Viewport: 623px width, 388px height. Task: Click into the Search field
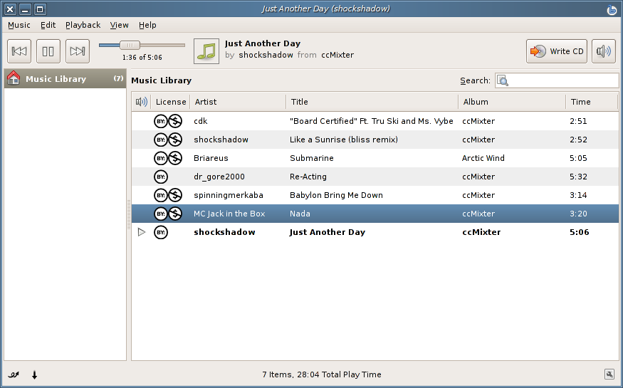(557, 80)
